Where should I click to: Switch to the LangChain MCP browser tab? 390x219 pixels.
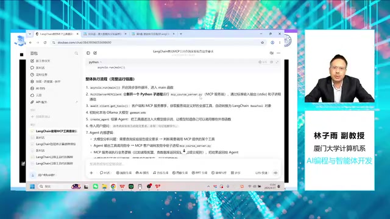[57, 34]
